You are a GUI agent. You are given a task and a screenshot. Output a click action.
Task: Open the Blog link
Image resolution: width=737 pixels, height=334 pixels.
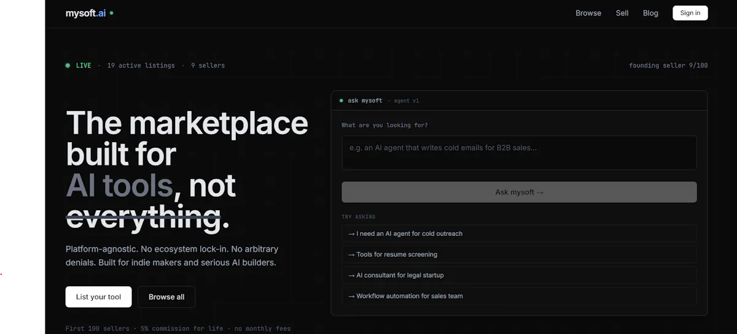[650, 13]
